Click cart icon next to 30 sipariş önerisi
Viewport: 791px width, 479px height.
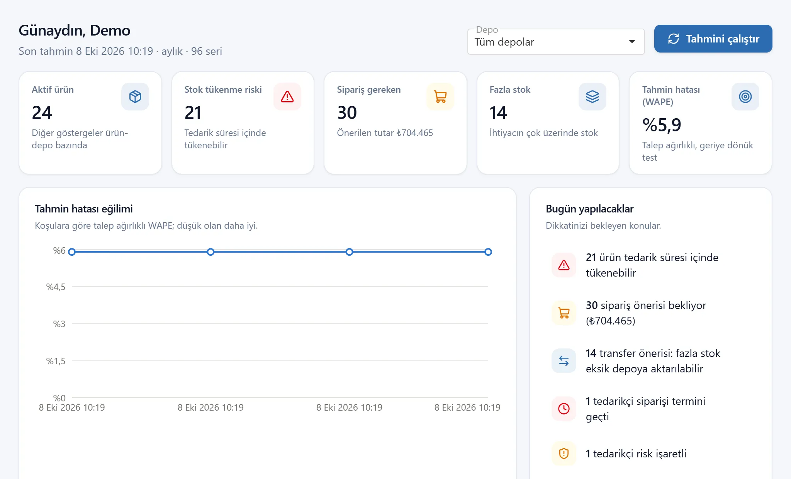tap(564, 313)
